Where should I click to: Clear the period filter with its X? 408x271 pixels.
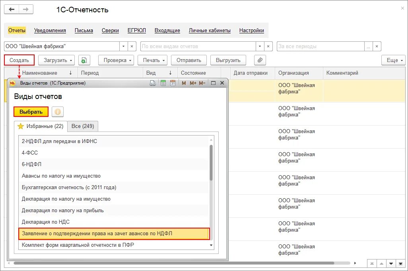point(377,46)
